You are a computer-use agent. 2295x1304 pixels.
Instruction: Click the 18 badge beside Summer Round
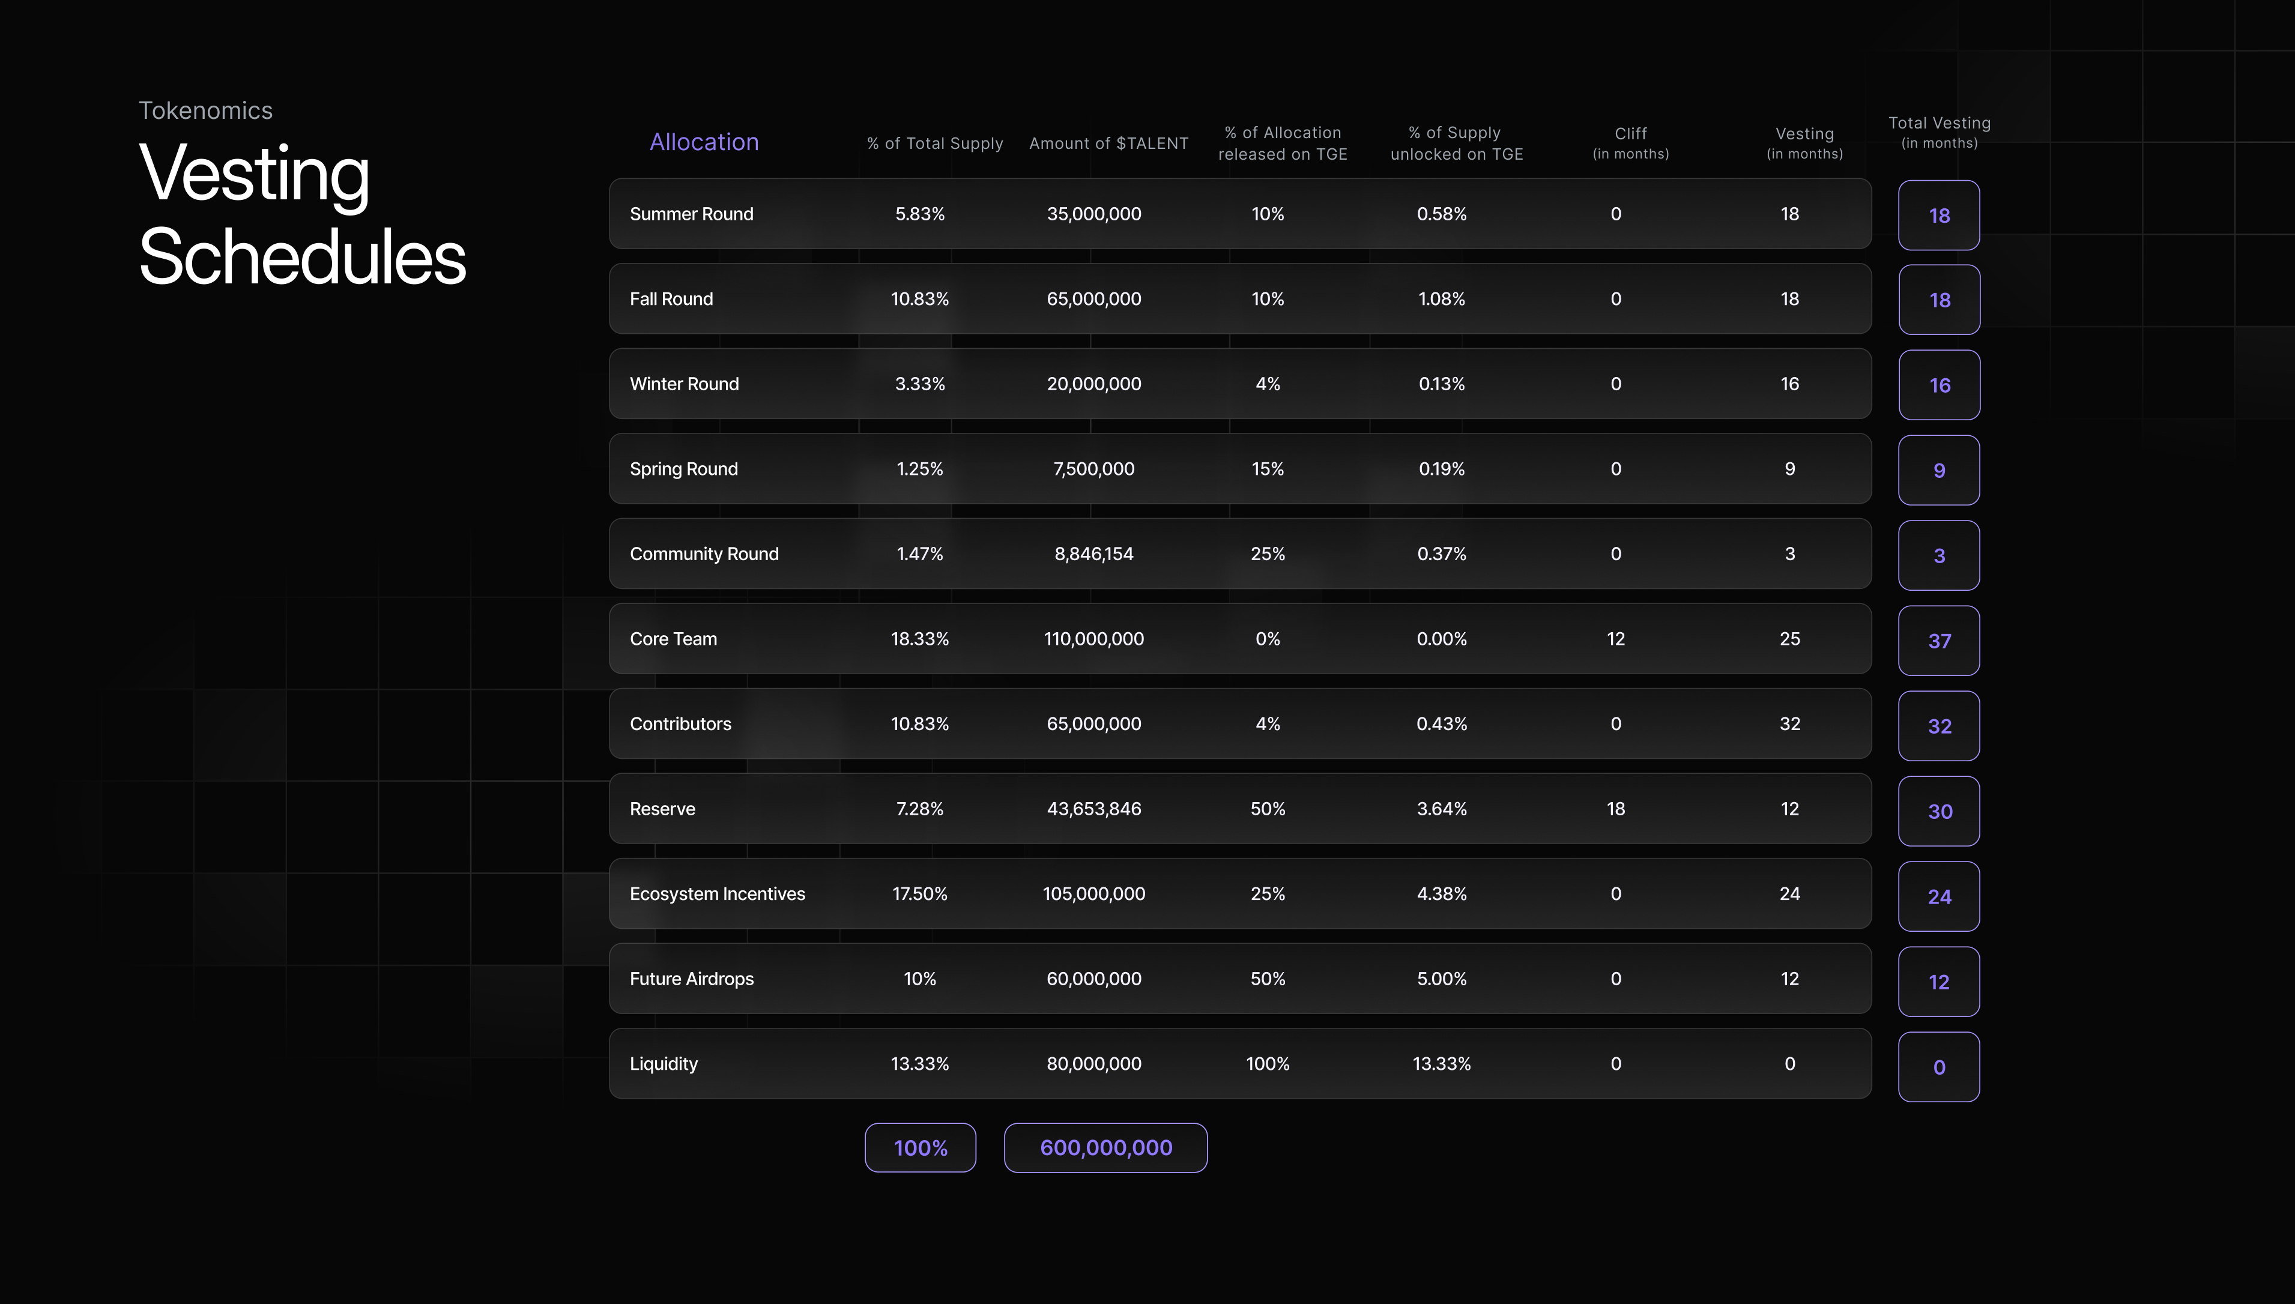point(1938,215)
